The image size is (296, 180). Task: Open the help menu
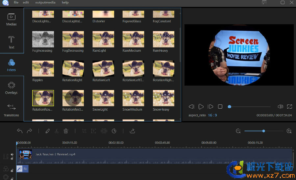click(x=65, y=2)
